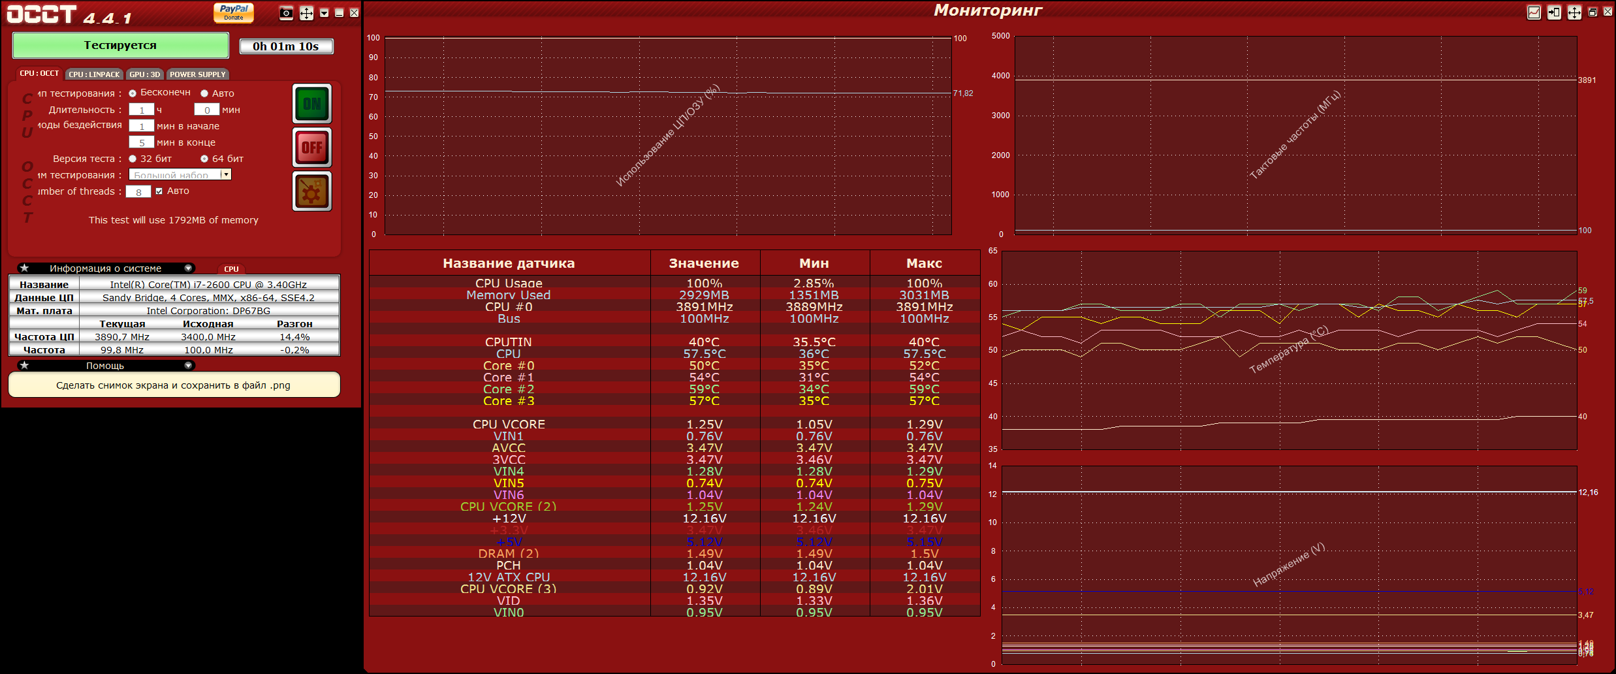Click the Core #0 sensor name
1616x674 pixels.
[509, 365]
